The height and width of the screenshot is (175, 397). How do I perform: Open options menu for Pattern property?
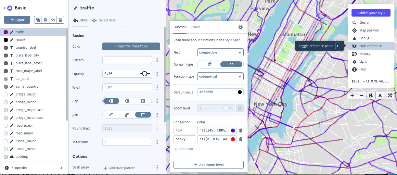157,60
